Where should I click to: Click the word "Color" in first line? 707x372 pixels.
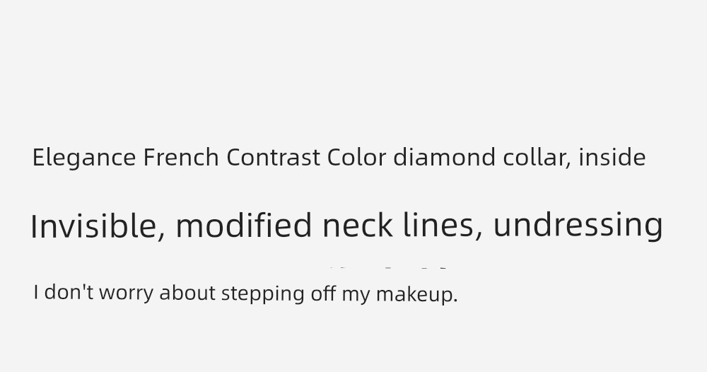[x=356, y=158]
